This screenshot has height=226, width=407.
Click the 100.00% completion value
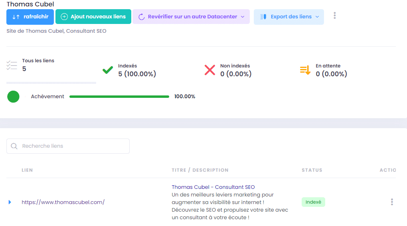click(185, 97)
